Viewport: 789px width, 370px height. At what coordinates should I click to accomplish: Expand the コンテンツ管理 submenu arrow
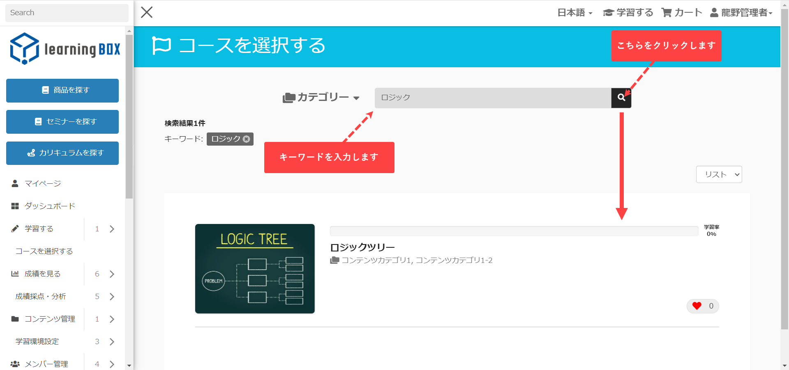(x=112, y=319)
